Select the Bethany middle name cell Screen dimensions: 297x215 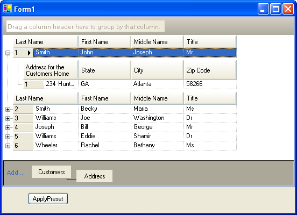(158, 145)
